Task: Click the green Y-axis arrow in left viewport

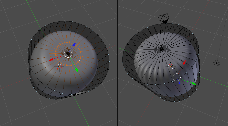Action: [77, 70]
